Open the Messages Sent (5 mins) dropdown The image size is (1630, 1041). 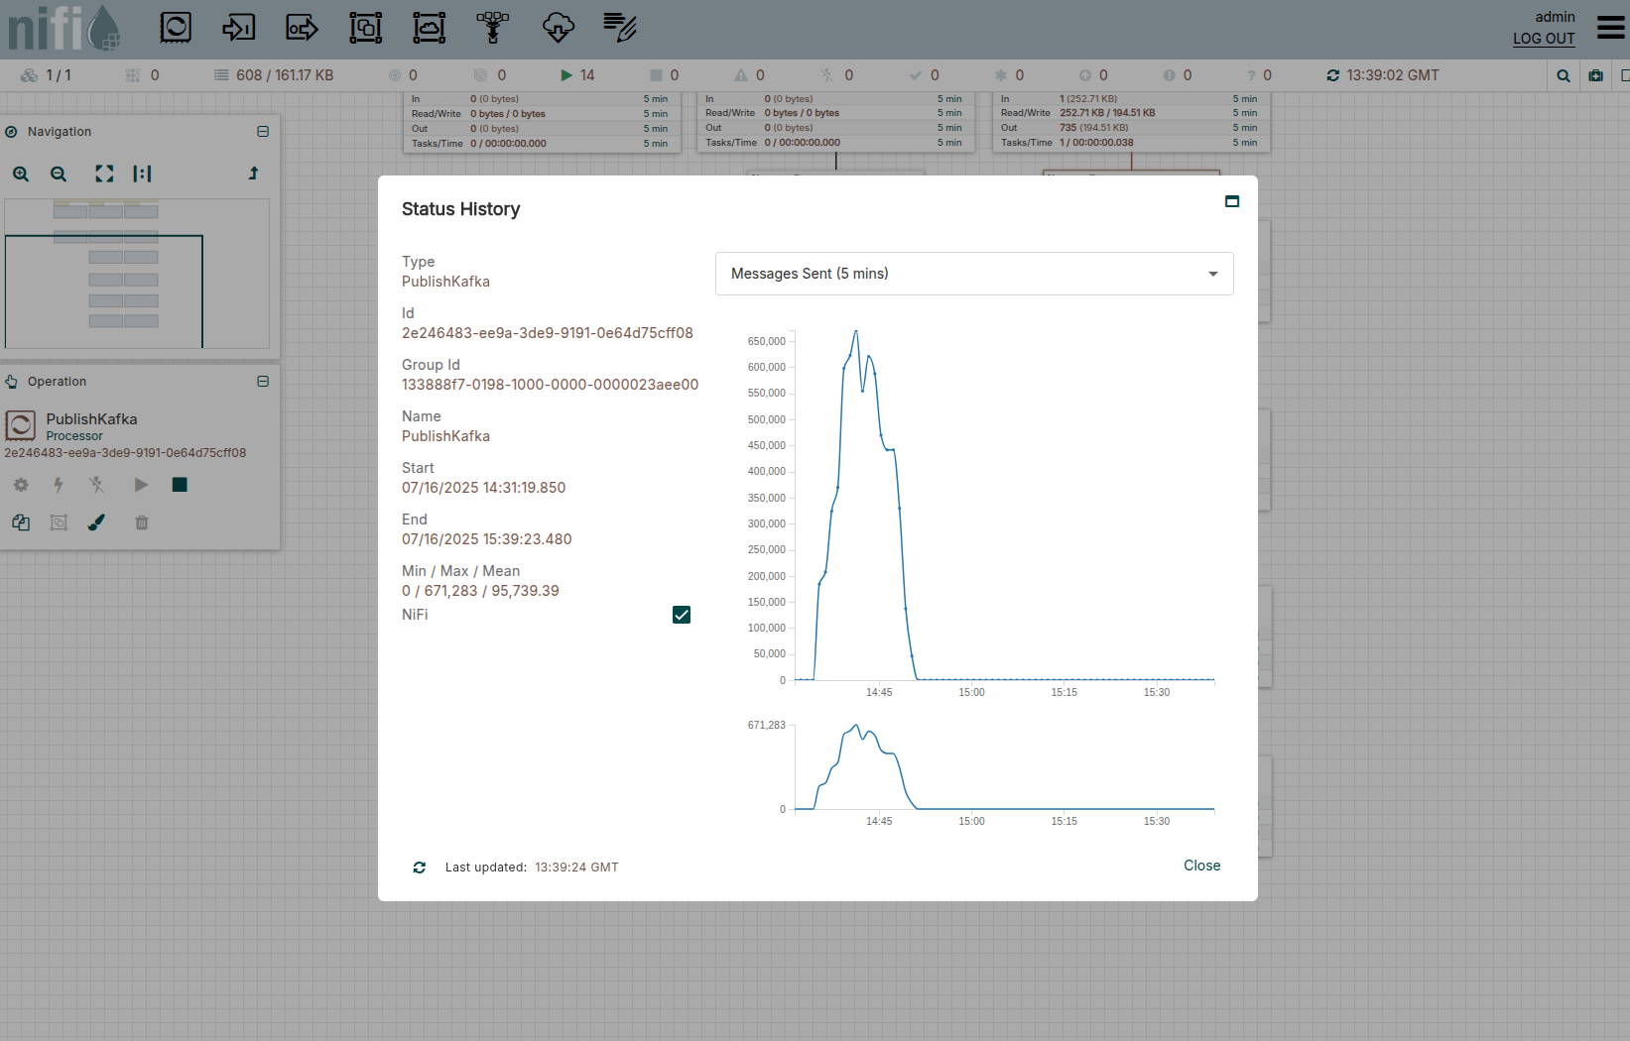[973, 274]
